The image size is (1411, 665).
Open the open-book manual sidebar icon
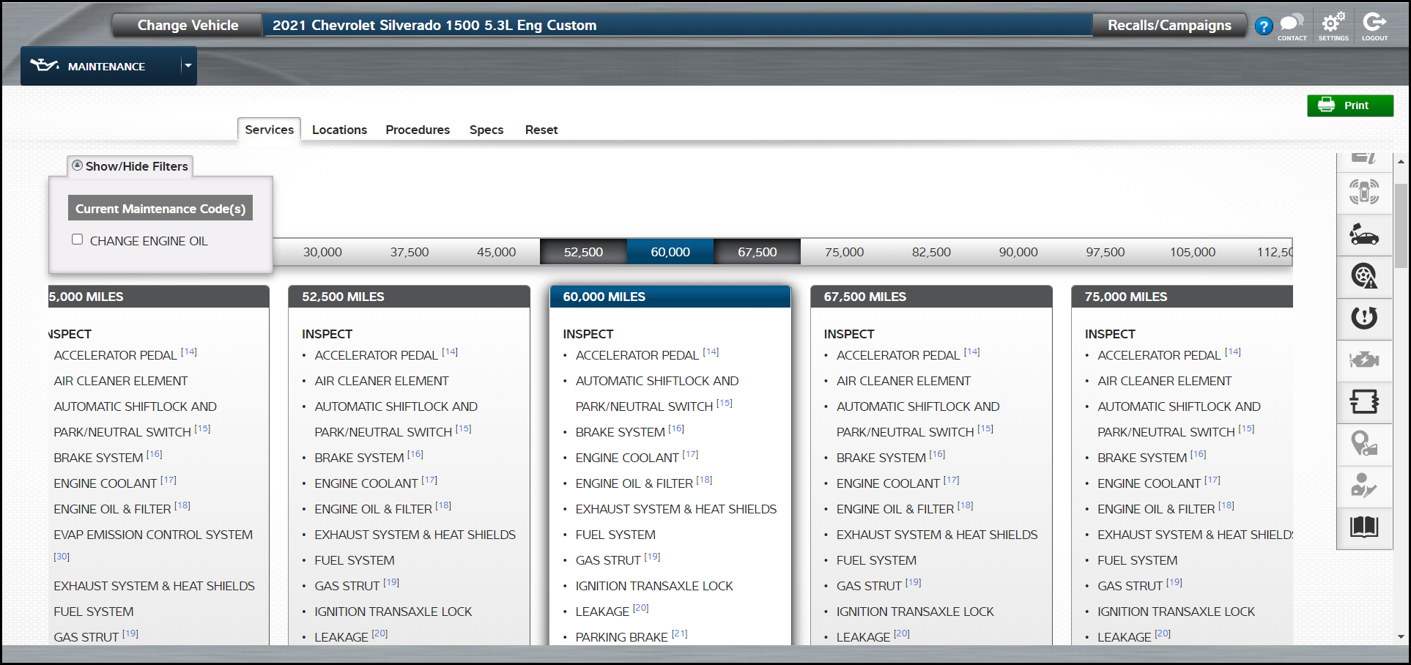[1363, 527]
